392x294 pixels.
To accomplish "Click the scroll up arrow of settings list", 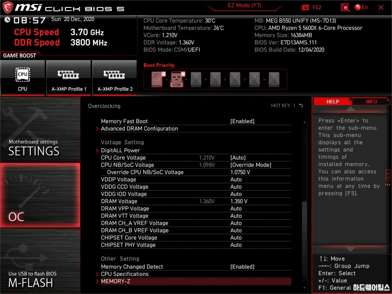I will (304, 122).
